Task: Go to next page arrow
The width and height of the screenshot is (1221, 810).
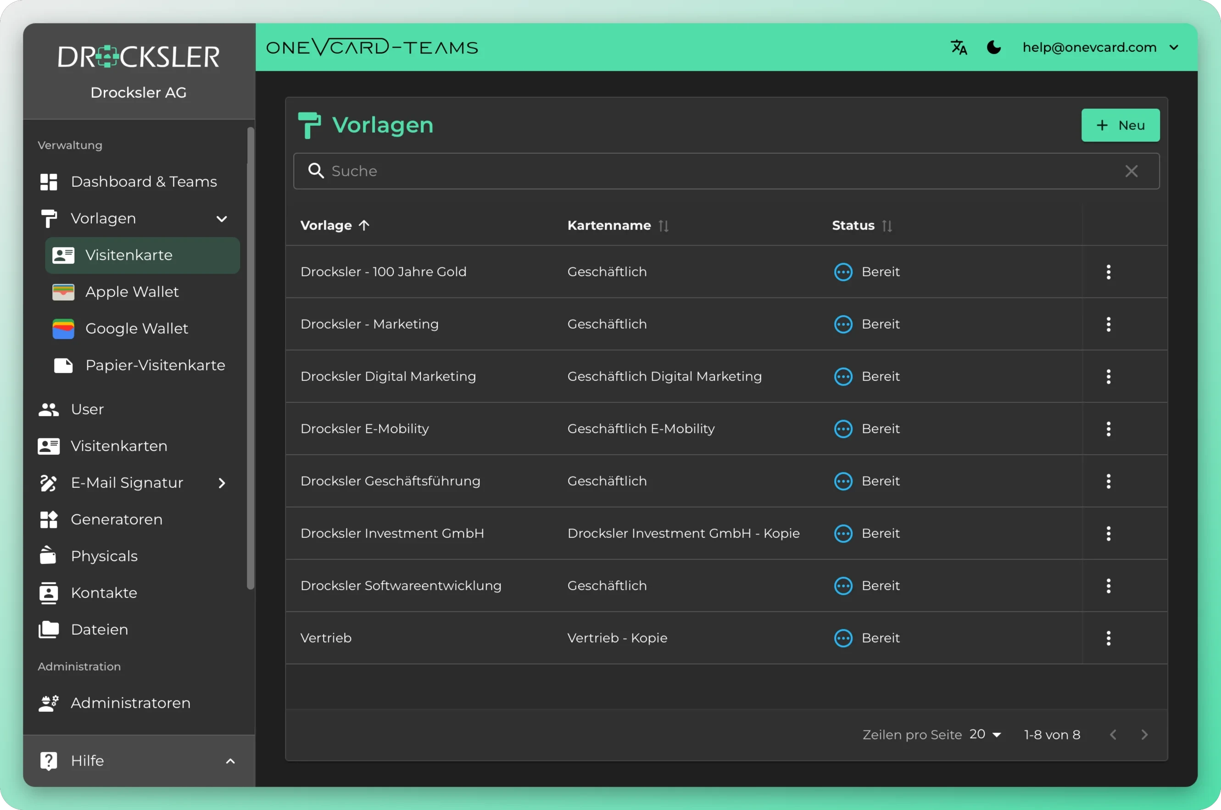Action: [x=1144, y=735]
